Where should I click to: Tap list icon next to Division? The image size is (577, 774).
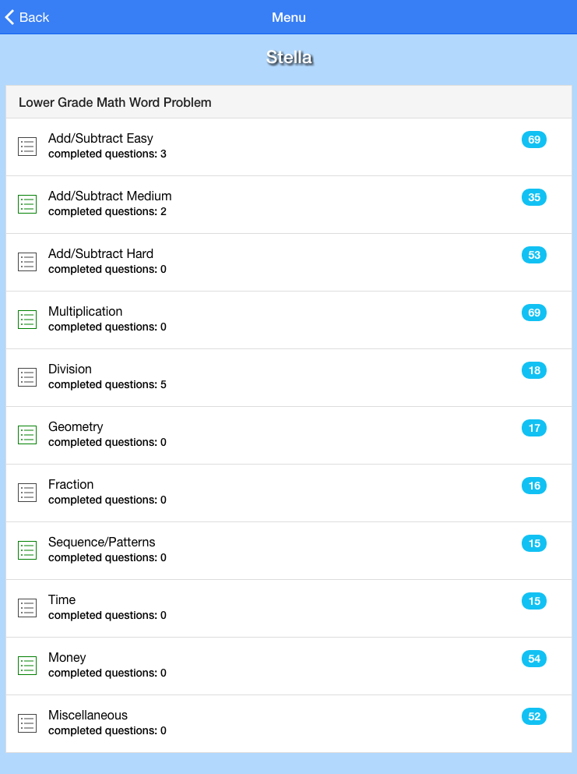click(x=27, y=377)
